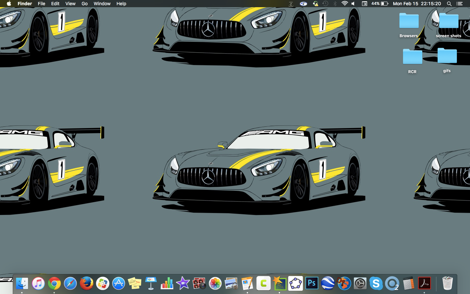Open the Trash in the dock
The width and height of the screenshot is (470, 294).
(447, 283)
